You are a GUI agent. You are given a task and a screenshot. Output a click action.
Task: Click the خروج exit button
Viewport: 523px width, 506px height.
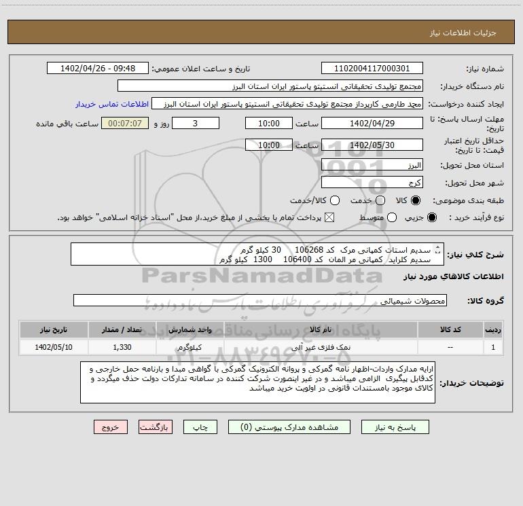coord(111,427)
